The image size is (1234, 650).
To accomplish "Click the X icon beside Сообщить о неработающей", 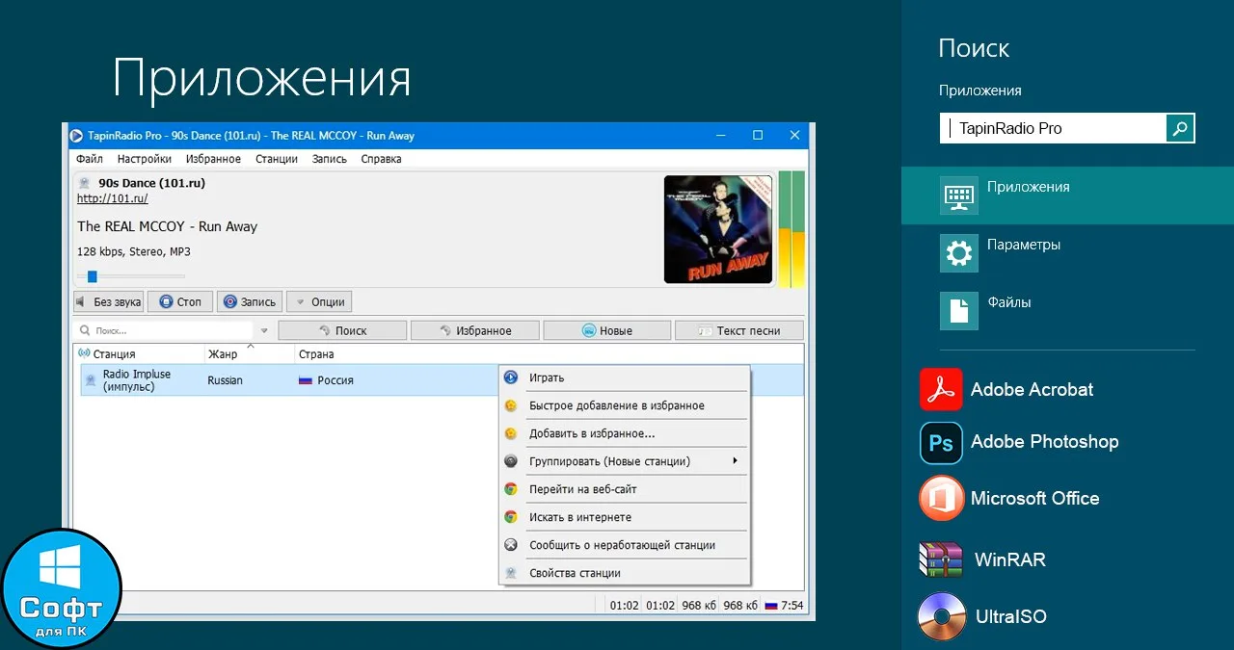I will [511, 545].
